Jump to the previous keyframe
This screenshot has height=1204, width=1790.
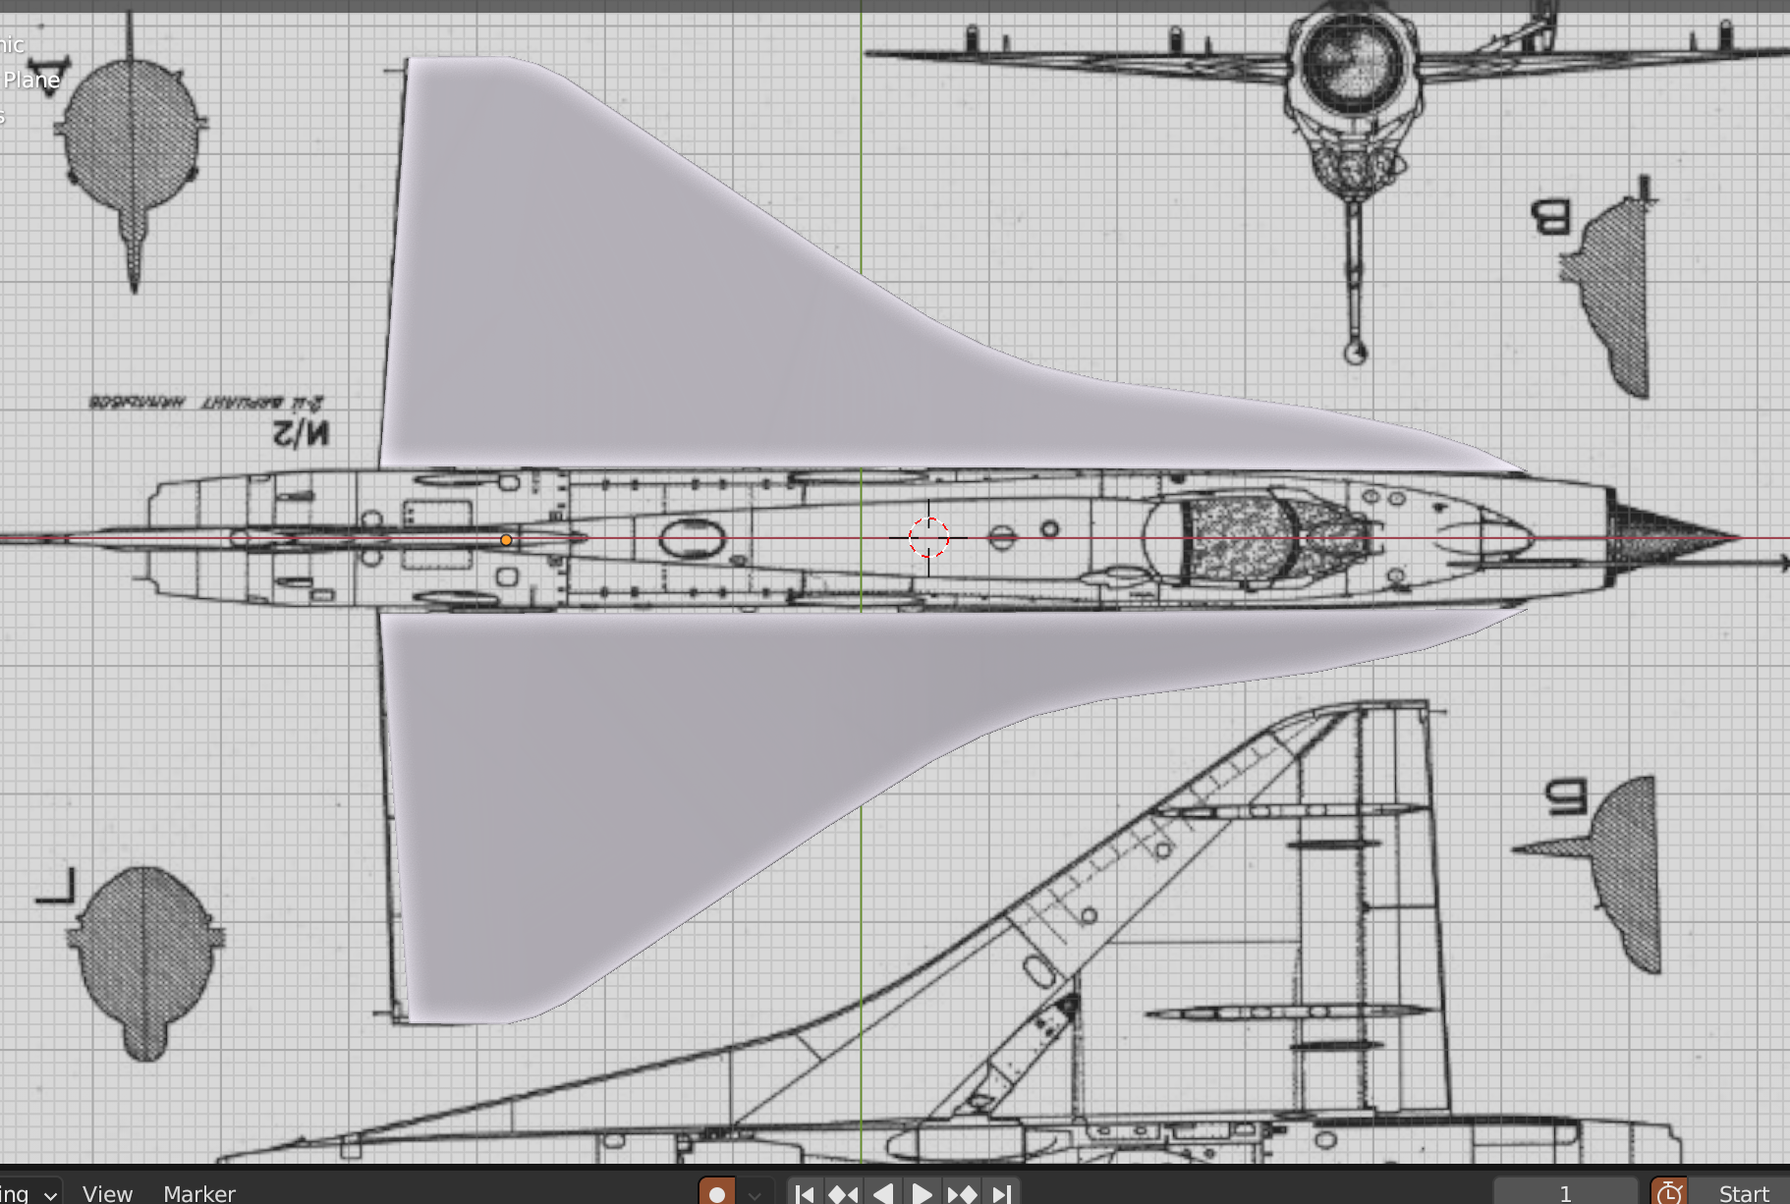click(843, 1193)
